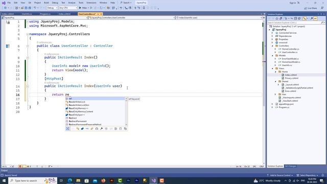Toggle the namespaces filter in IntelliSense bar
Screen dimensions: 327x184
tap(73, 129)
